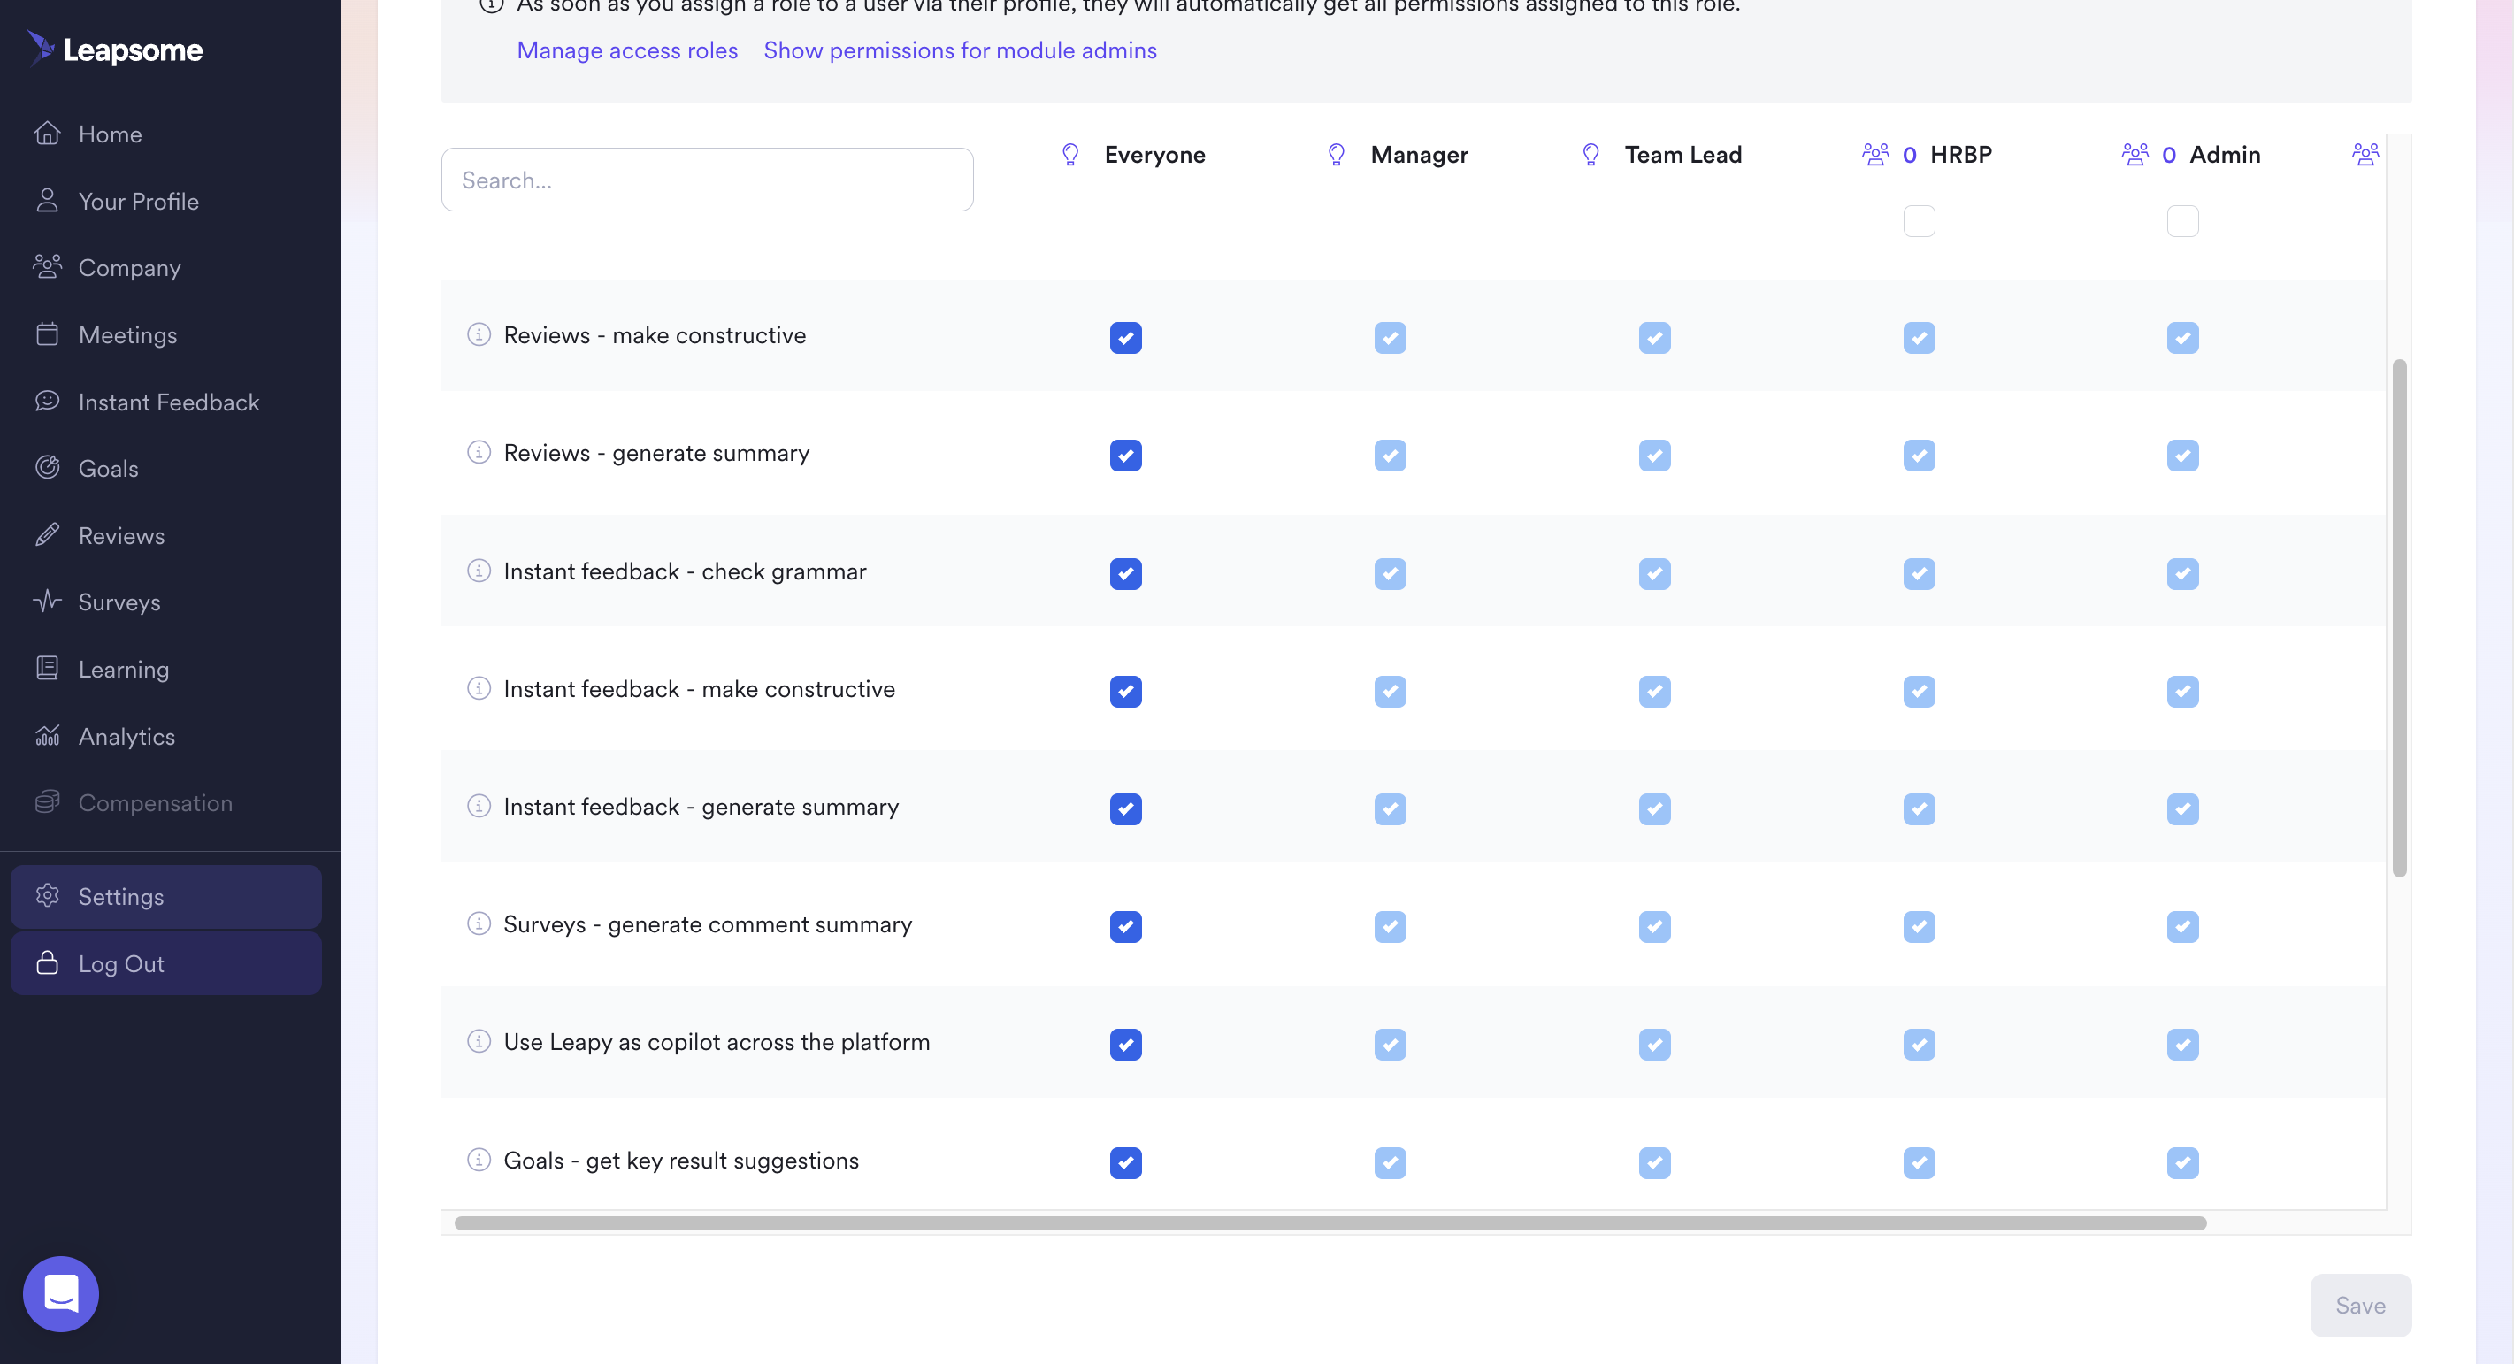Image resolution: width=2514 pixels, height=1364 pixels.
Task: Click the cut-off role users icon
Action: tap(2365, 155)
